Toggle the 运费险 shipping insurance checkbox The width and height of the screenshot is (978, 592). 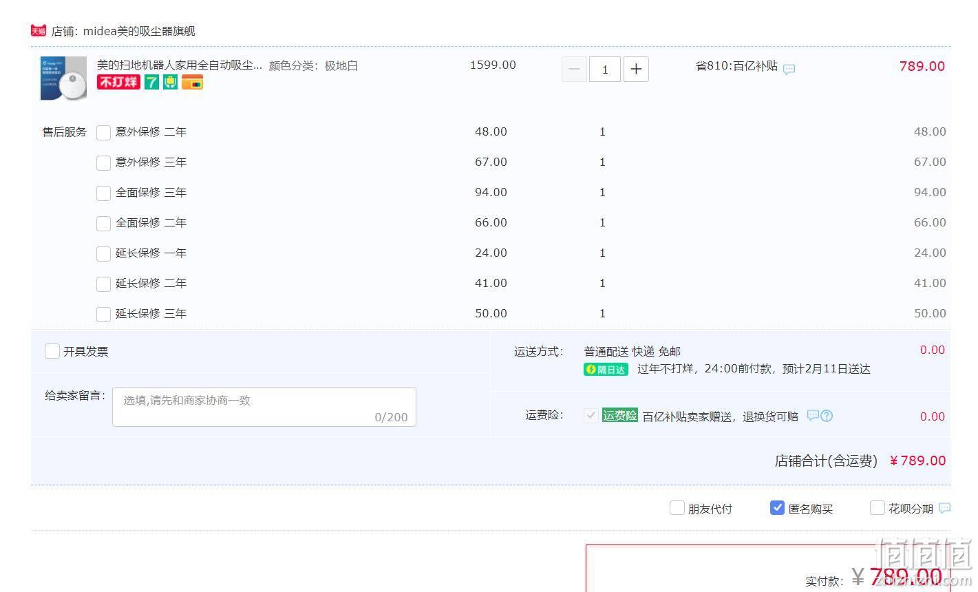[591, 415]
